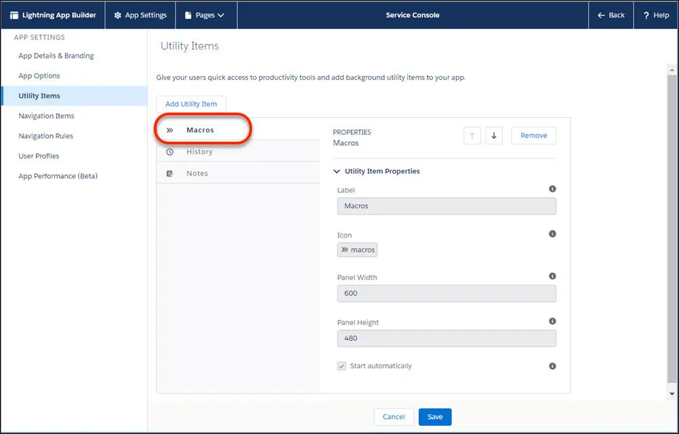
Task: Click the macros icon picker pill
Action: pyautogui.click(x=357, y=250)
